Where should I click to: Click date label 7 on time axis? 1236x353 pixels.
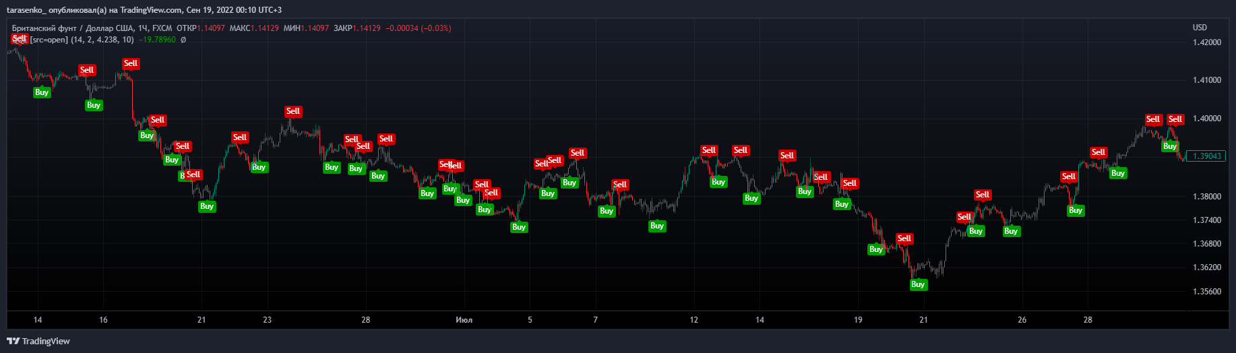tap(595, 320)
